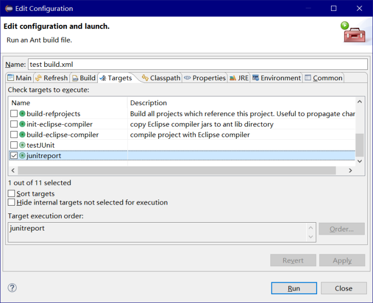Click target icon beside testJUnit
Image resolution: width=373 pixels, height=303 pixels.
point(22,145)
